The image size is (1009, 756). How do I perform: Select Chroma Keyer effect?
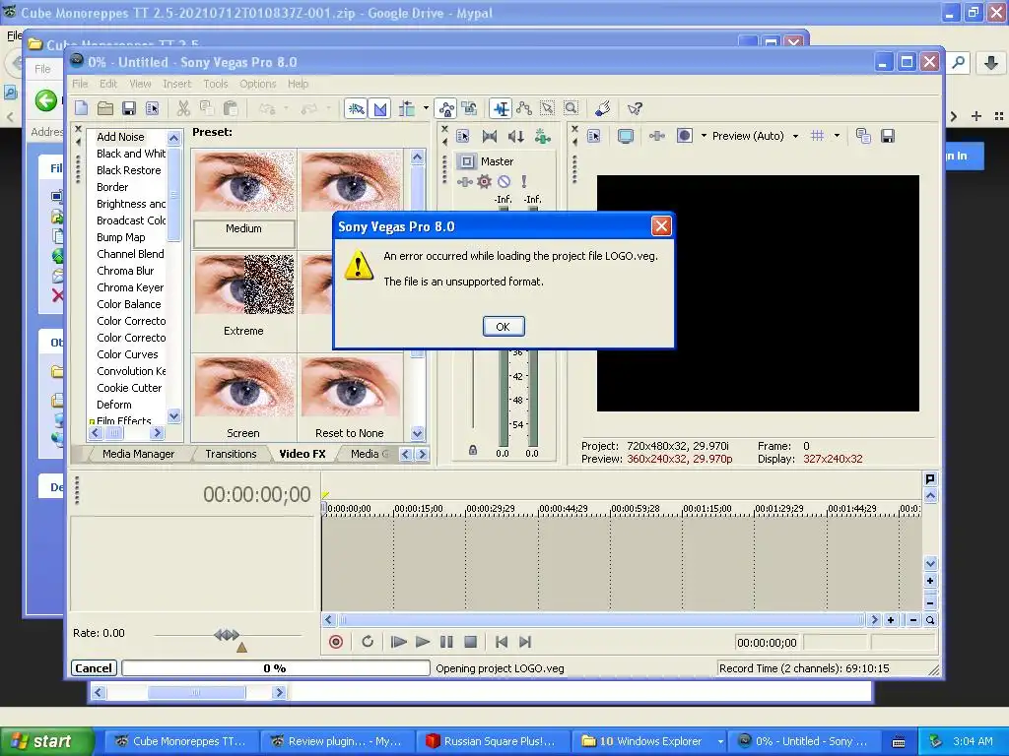tap(130, 287)
